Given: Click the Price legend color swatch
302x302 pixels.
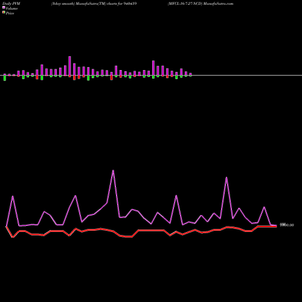Looking at the screenshot, I should coord(4,13).
